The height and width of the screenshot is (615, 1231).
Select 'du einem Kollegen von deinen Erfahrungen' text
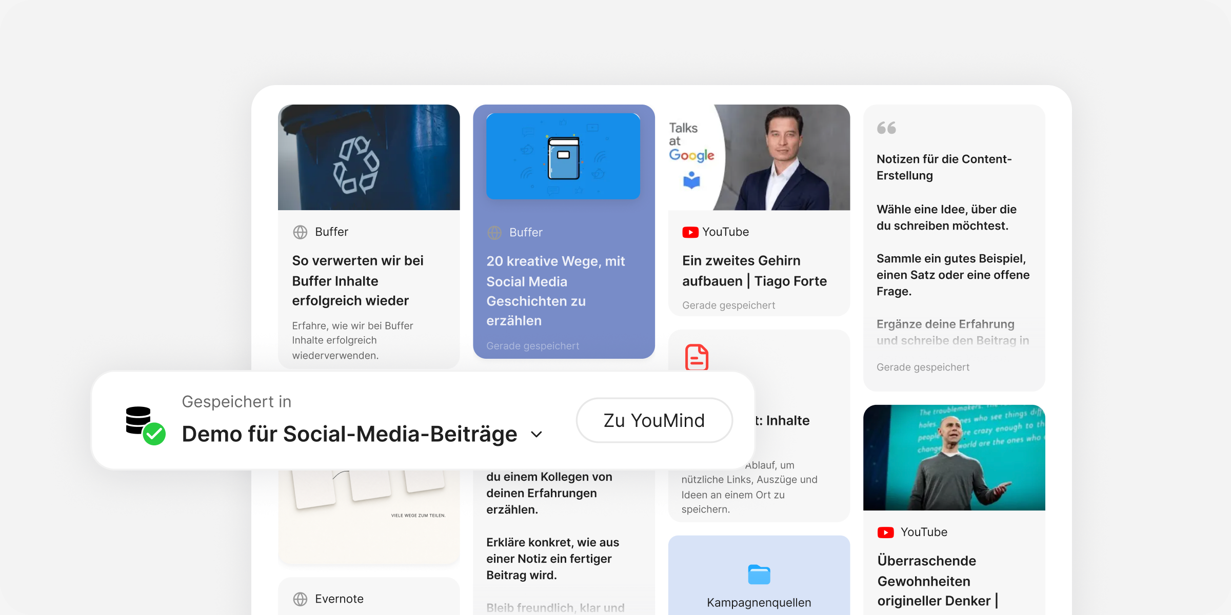(x=549, y=493)
